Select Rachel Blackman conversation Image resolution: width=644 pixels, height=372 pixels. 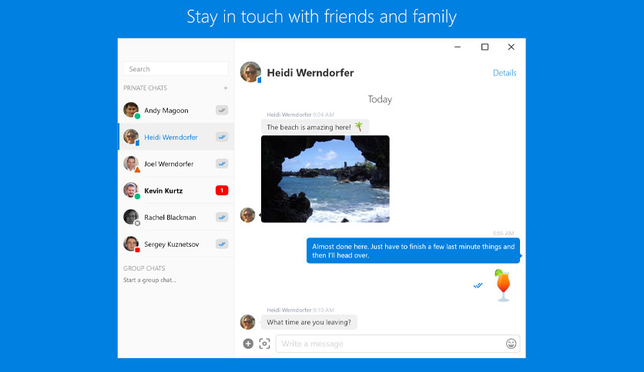176,218
